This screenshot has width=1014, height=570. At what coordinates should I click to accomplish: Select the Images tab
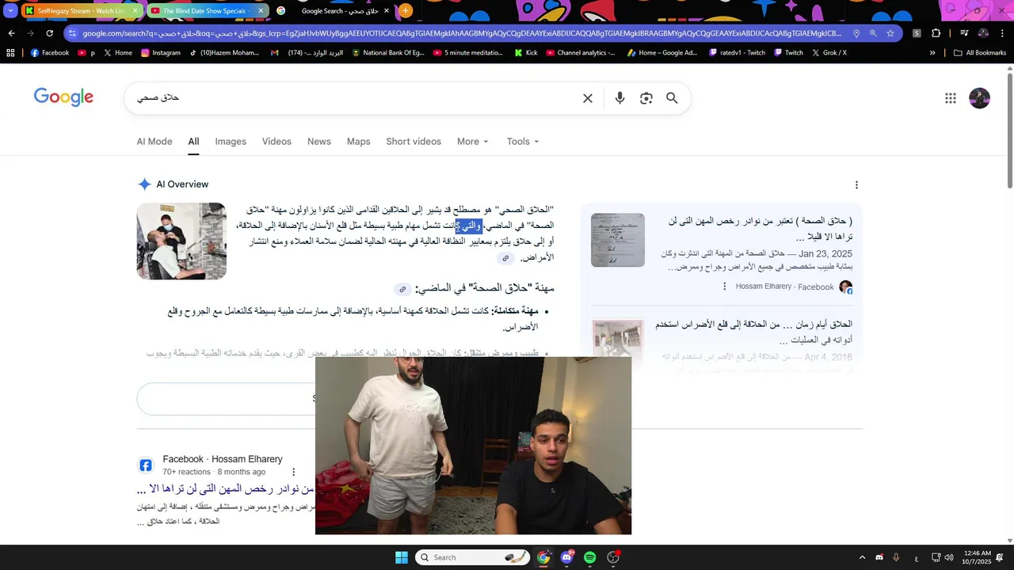(231, 142)
